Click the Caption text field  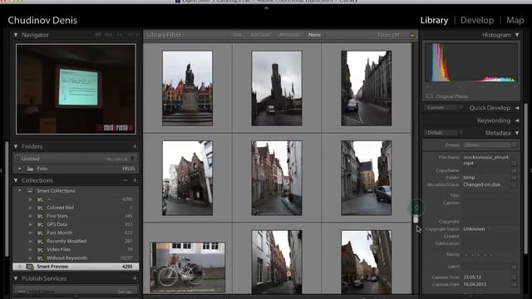pyautogui.click(x=490, y=208)
